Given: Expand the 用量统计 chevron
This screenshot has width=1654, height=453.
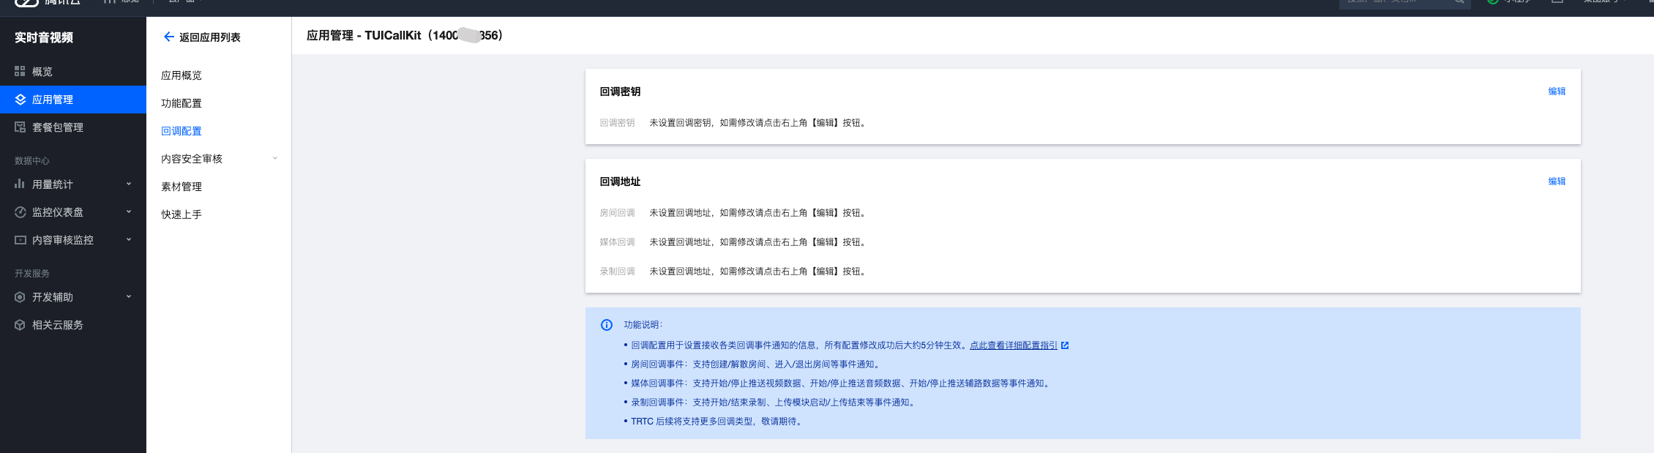Looking at the screenshot, I should pos(129,184).
